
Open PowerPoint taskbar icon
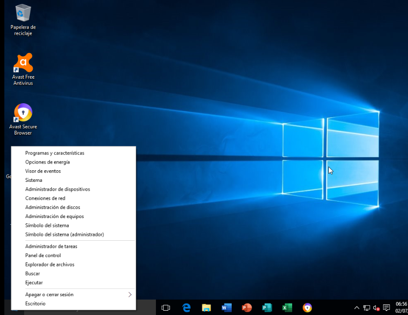tap(247, 308)
